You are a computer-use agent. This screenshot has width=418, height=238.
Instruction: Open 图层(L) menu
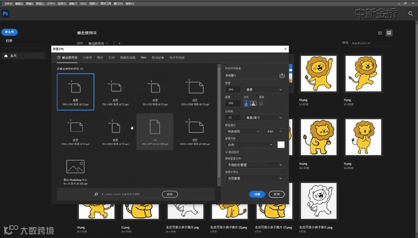40,4
